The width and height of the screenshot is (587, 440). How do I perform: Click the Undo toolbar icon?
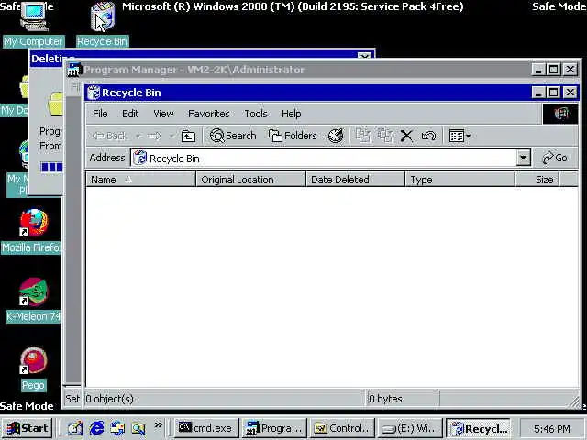click(x=428, y=136)
